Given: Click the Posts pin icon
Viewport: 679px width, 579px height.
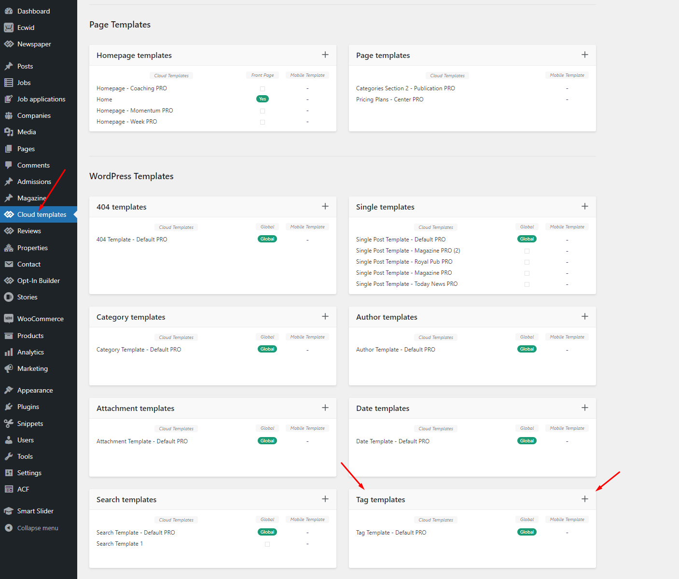Looking at the screenshot, I should click(x=9, y=66).
